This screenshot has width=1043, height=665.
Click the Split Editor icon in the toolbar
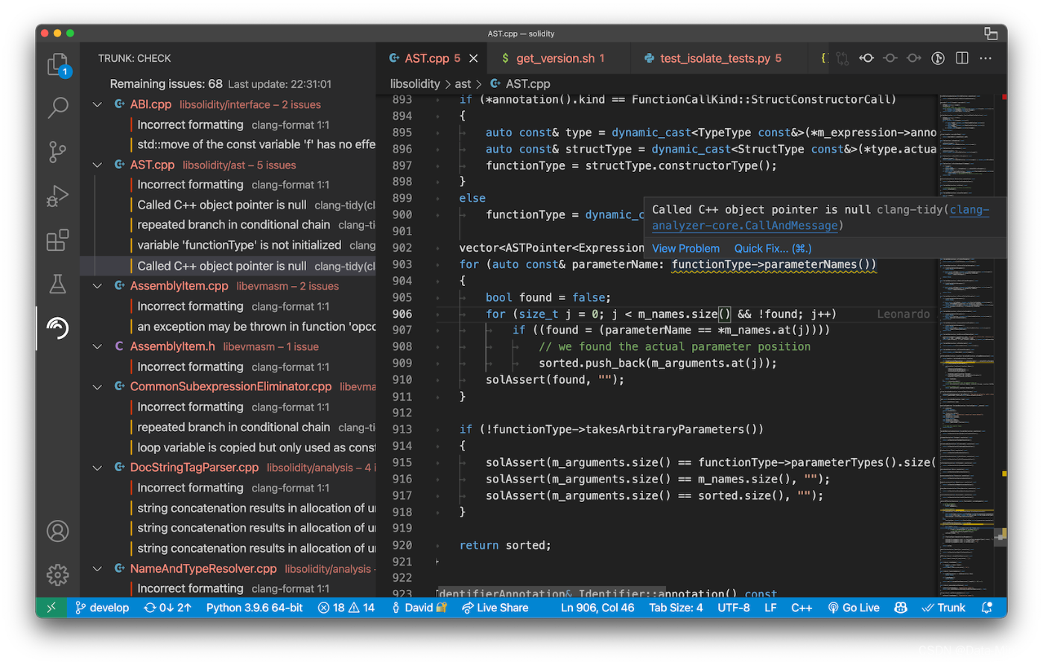tap(962, 57)
